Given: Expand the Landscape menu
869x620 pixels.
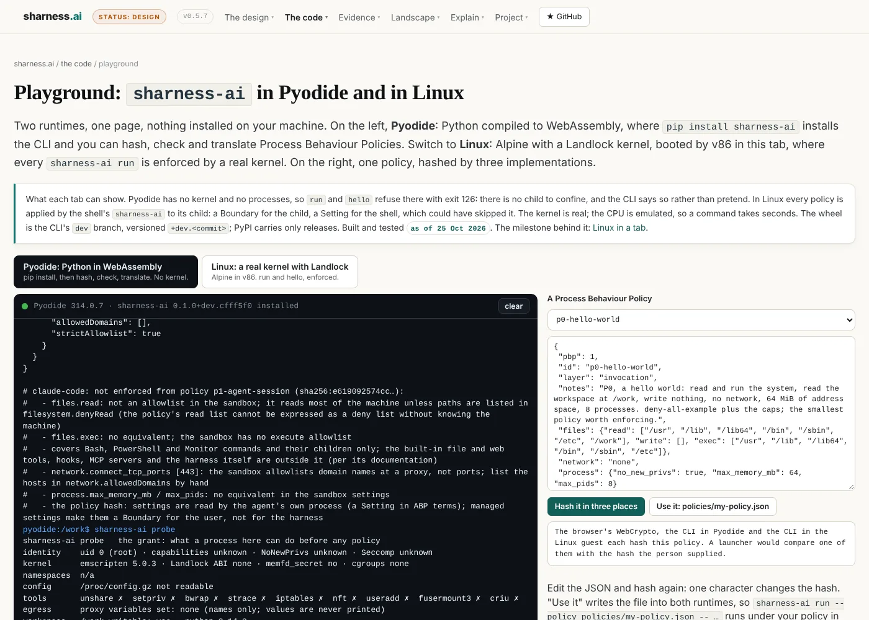Looking at the screenshot, I should 415,17.
